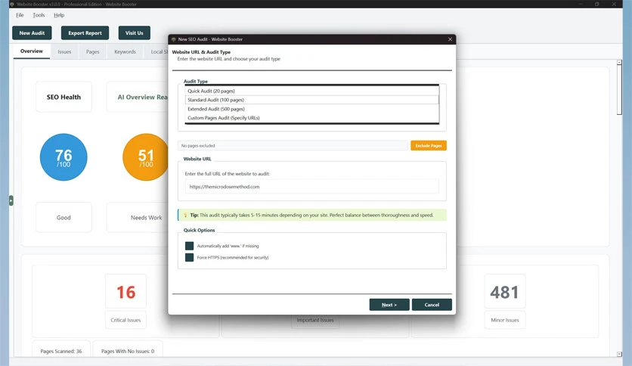Click the 481 minor issues number
Viewport: 632px width, 366px height.
(x=505, y=292)
